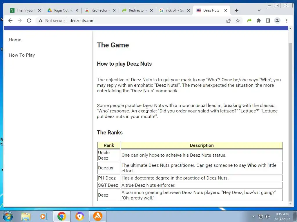The image size is (297, 222).
Task: Click the page vertical scrollbar thumb
Action: [290, 122]
